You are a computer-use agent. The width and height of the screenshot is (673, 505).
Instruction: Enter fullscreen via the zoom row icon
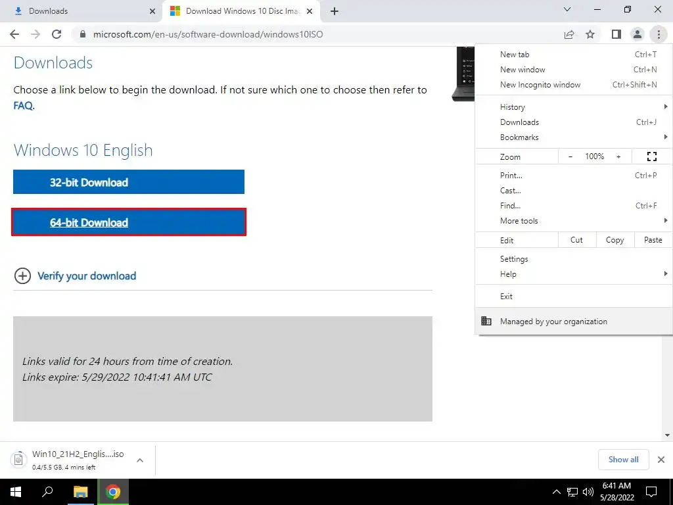coord(651,156)
